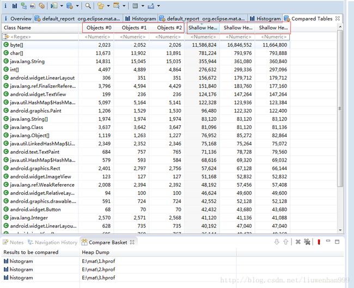The width and height of the screenshot is (354, 288).
Task: Sort by Class Name column header
Action: click(x=40, y=28)
